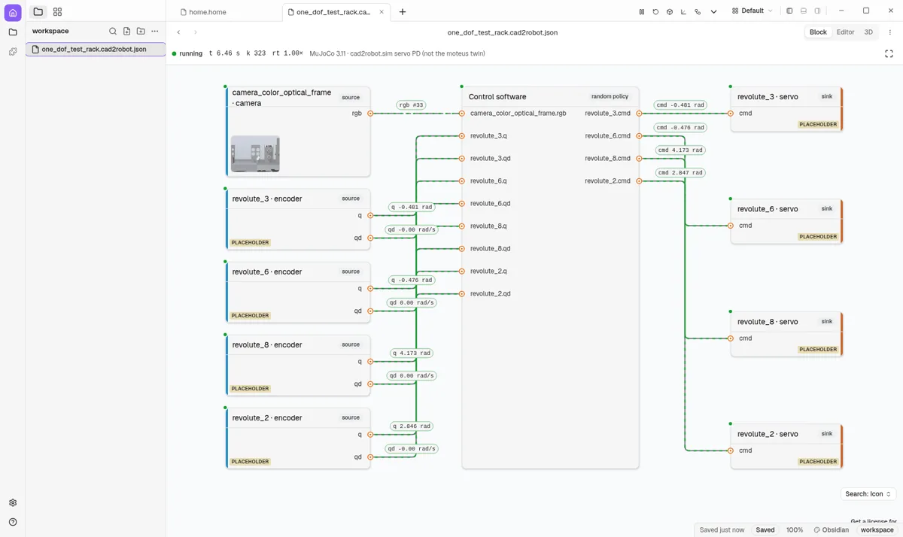Navigate back with left arrow
The height and width of the screenshot is (537, 903).
(178, 32)
